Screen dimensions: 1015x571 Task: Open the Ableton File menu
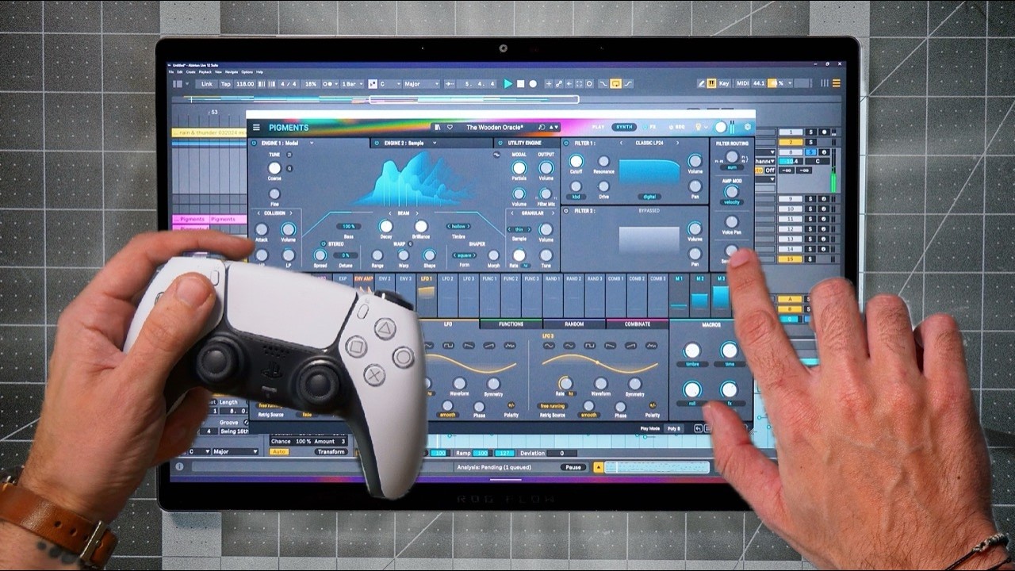[x=170, y=71]
